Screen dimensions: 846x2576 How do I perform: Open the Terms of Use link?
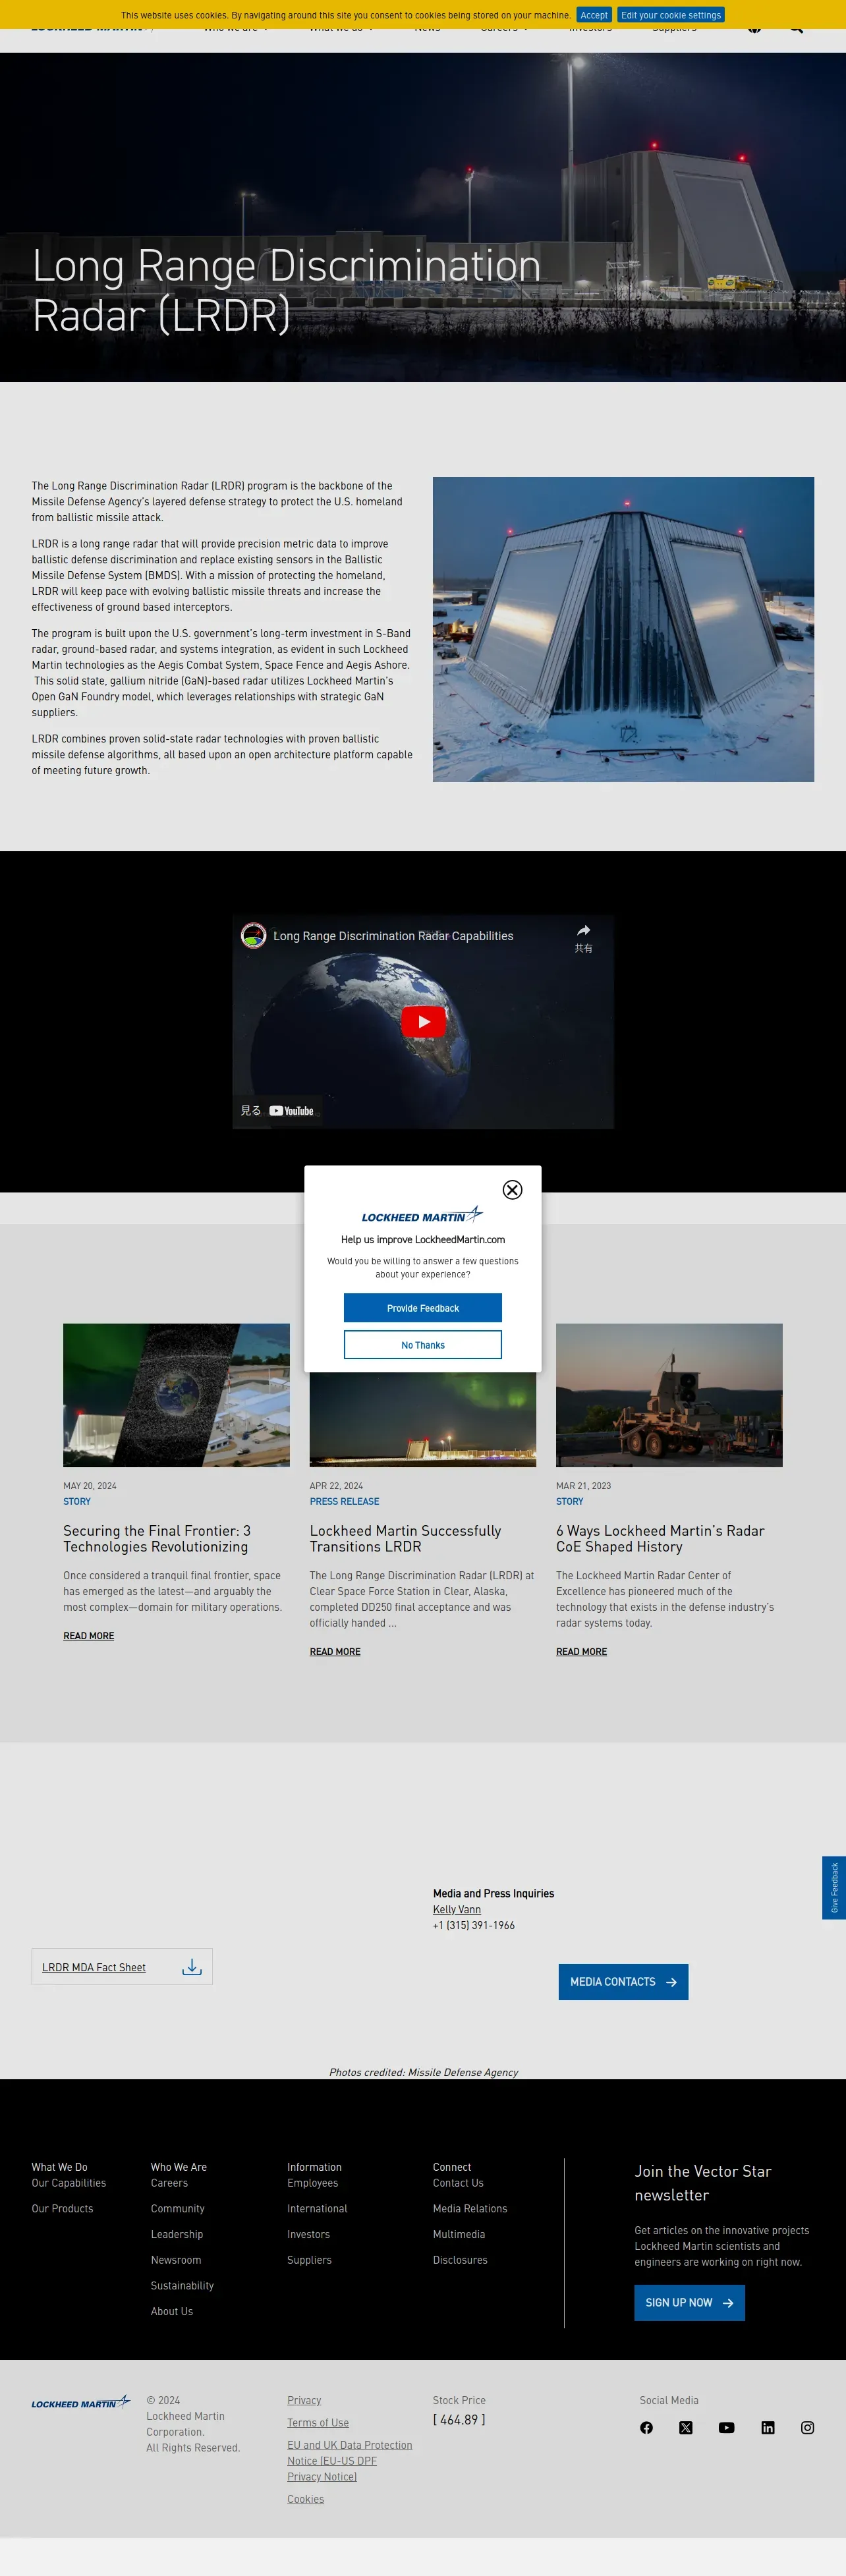(x=318, y=2422)
